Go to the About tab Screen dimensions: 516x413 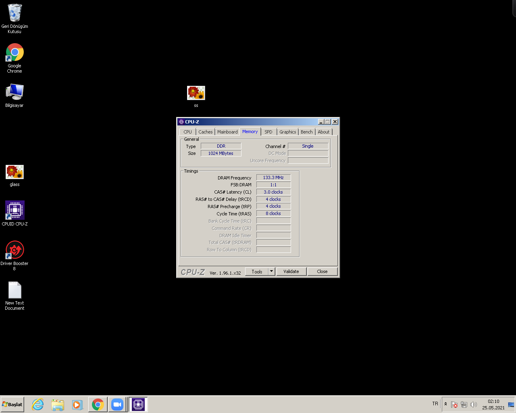click(324, 132)
